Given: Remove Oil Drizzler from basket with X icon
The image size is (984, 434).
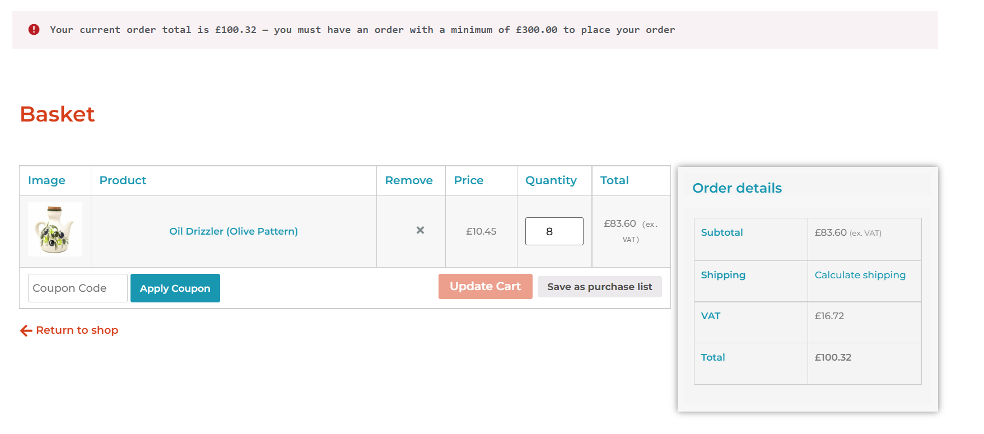Looking at the screenshot, I should click(420, 230).
